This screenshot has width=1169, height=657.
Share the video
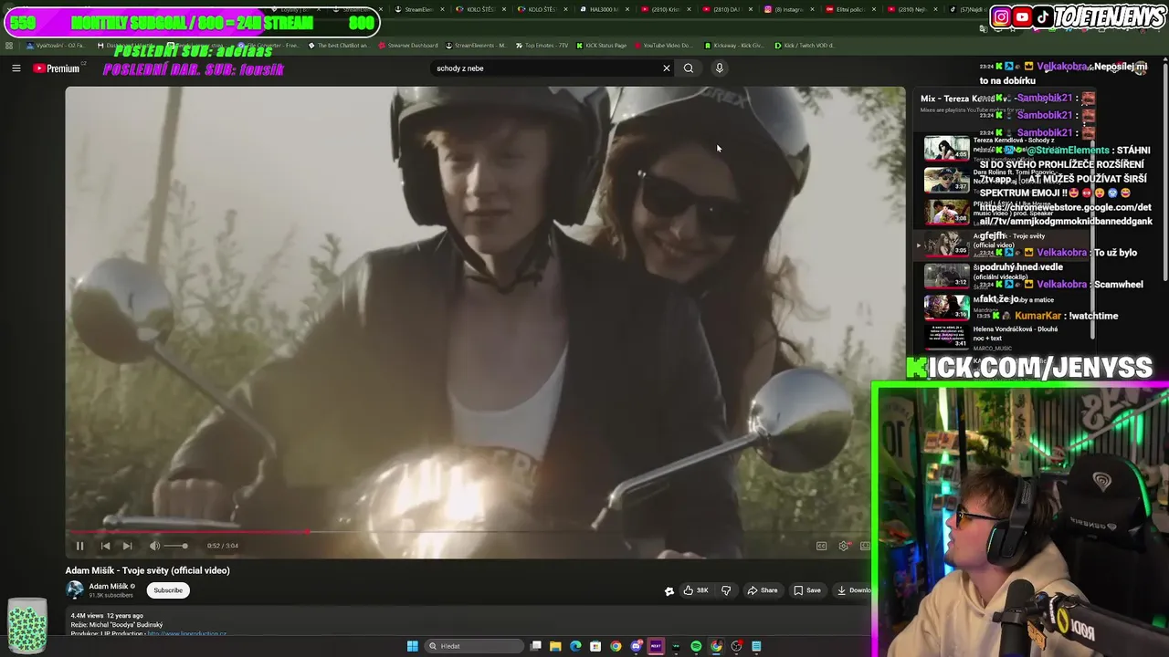[x=763, y=590]
